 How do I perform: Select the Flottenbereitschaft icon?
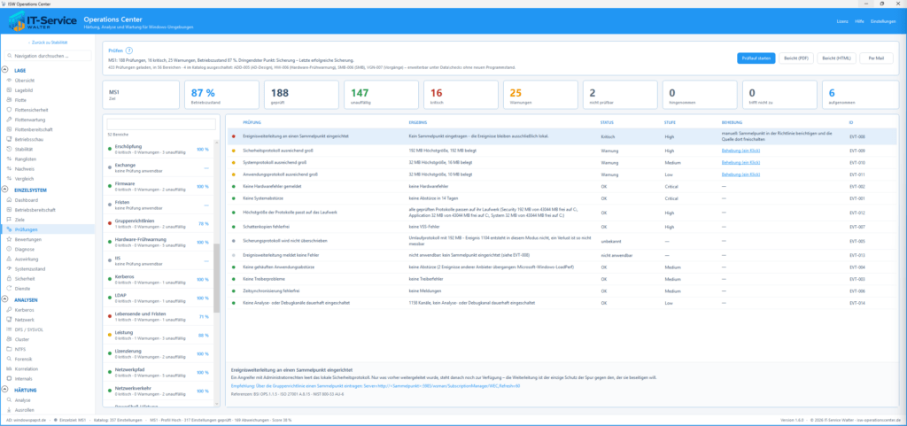(x=9, y=129)
